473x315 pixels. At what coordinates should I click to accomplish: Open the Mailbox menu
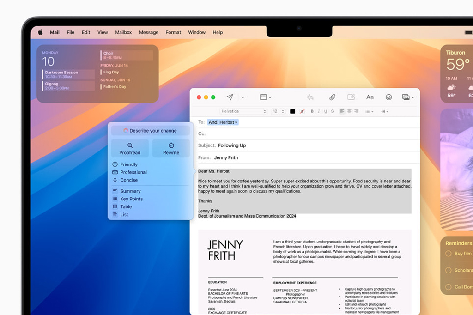coord(123,32)
